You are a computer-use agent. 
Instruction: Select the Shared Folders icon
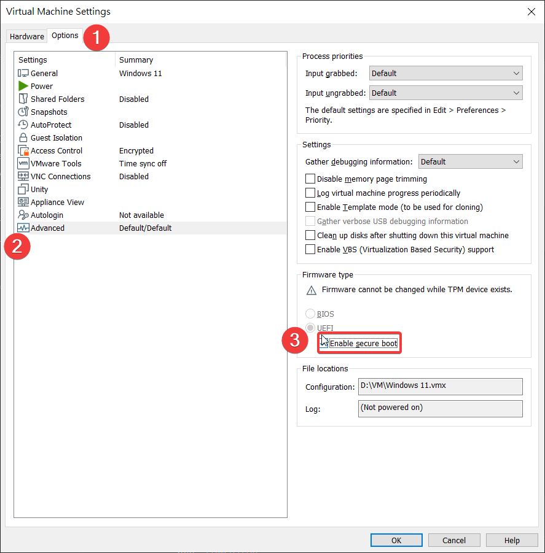23,99
